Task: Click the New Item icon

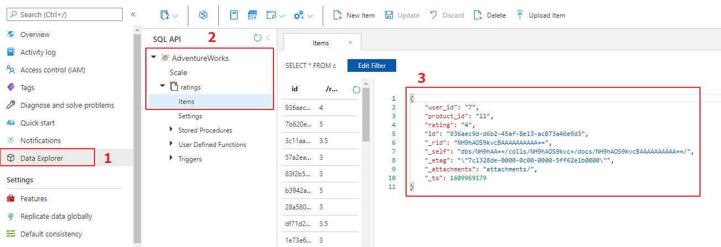Action: click(337, 15)
